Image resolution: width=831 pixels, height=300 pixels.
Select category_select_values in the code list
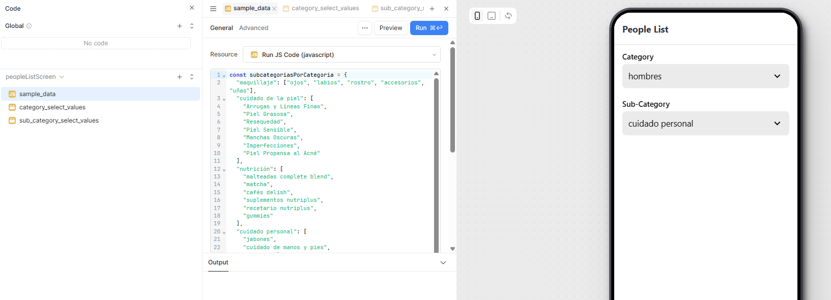pos(101,107)
